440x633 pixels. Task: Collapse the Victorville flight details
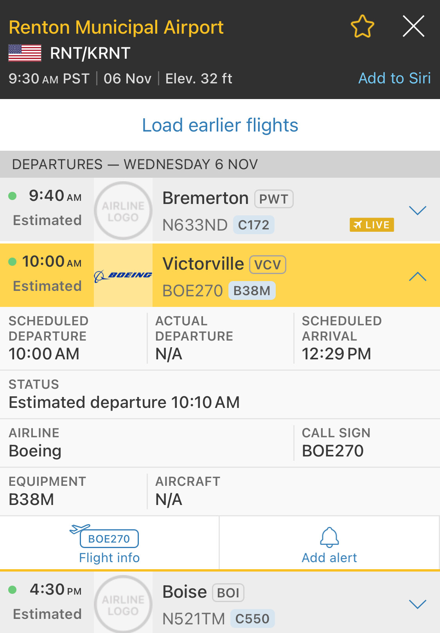pos(417,276)
